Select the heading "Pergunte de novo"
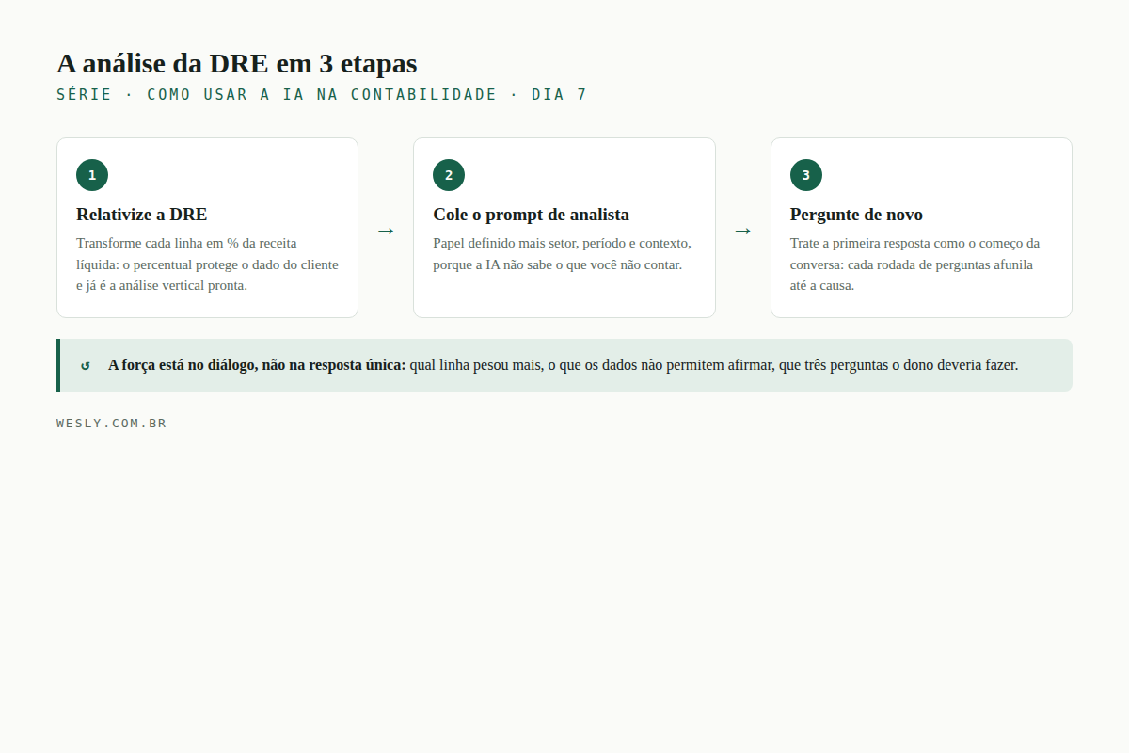Viewport: 1129px width, 753px height. tap(856, 215)
